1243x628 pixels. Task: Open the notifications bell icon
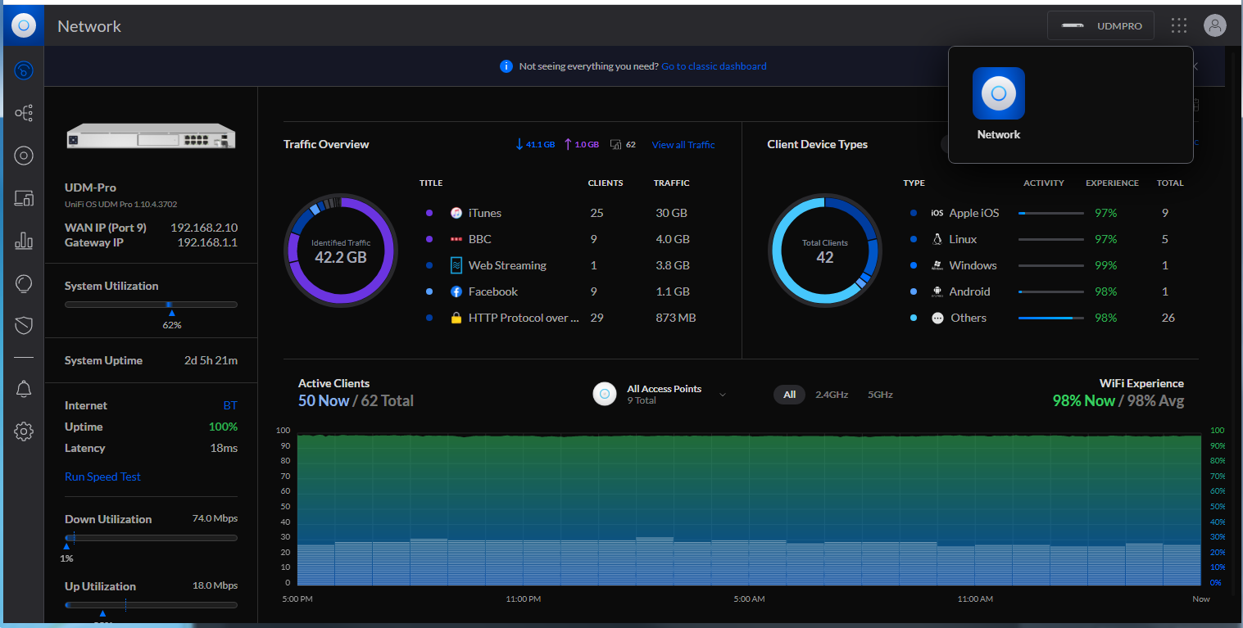point(24,390)
